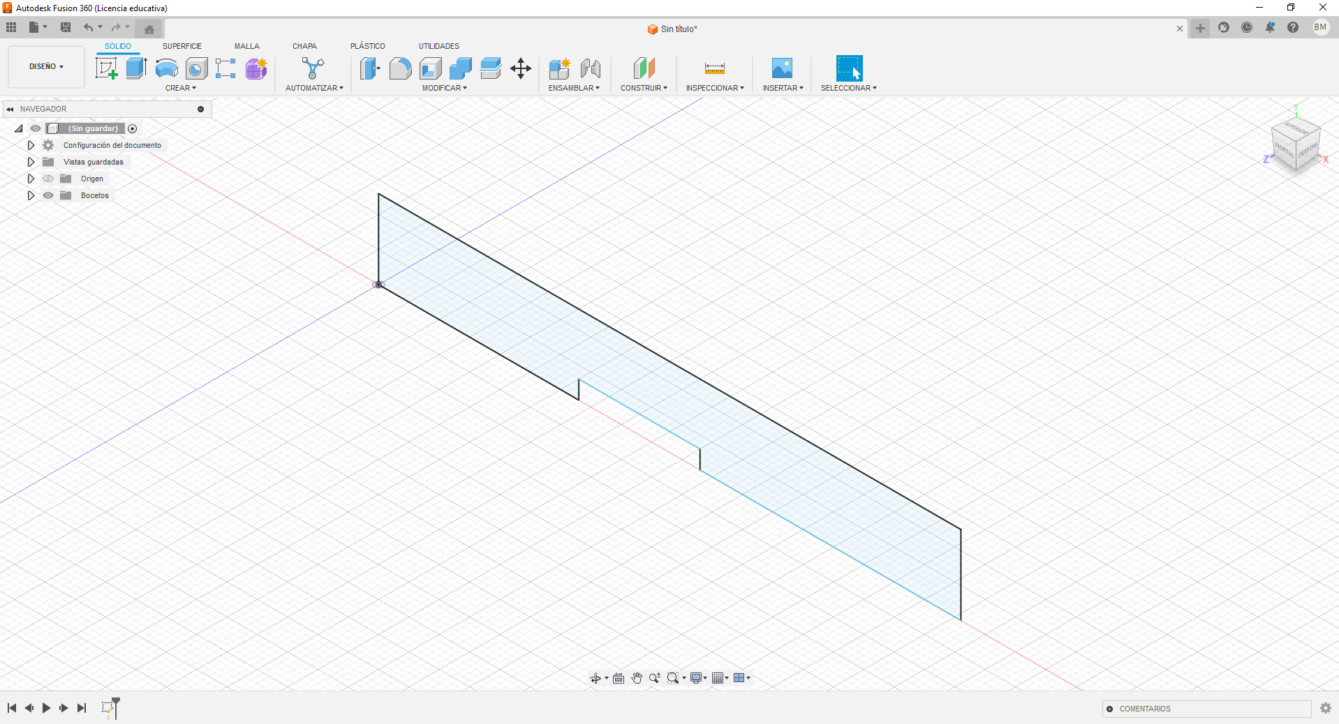Select the Extrude tool
Image resolution: width=1339 pixels, height=724 pixels.
tap(135, 68)
